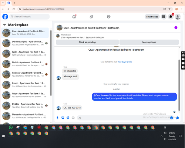Open the Windows Start menu
This screenshot has width=185, height=148.
pyautogui.click(x=3, y=136)
